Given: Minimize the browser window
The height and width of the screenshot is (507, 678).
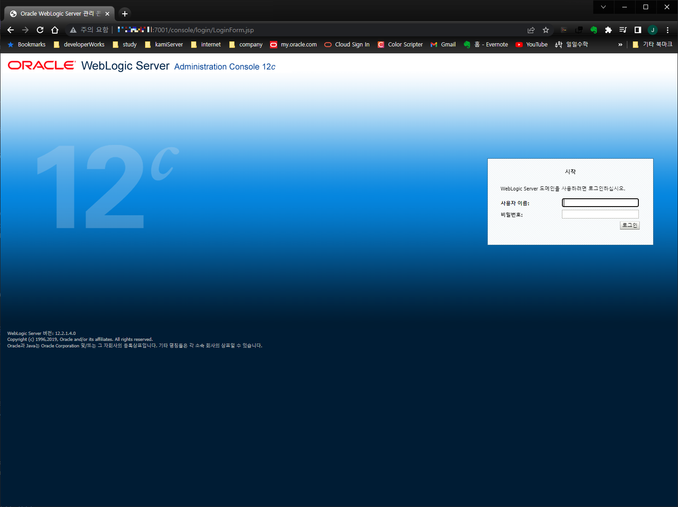Looking at the screenshot, I should (625, 7).
